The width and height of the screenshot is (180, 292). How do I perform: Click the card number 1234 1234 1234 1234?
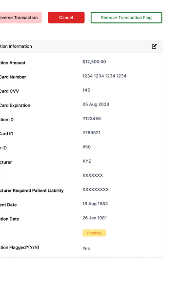coord(104,76)
